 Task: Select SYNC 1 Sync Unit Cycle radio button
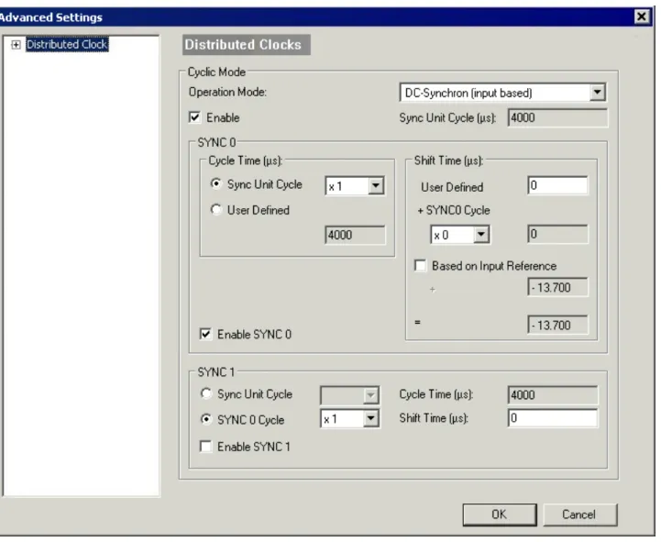coord(205,393)
